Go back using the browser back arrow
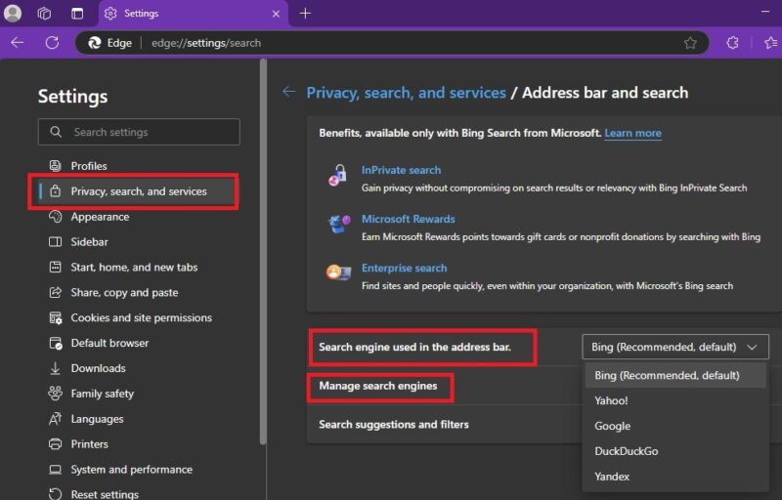Image resolution: width=782 pixels, height=500 pixels. tap(18, 43)
